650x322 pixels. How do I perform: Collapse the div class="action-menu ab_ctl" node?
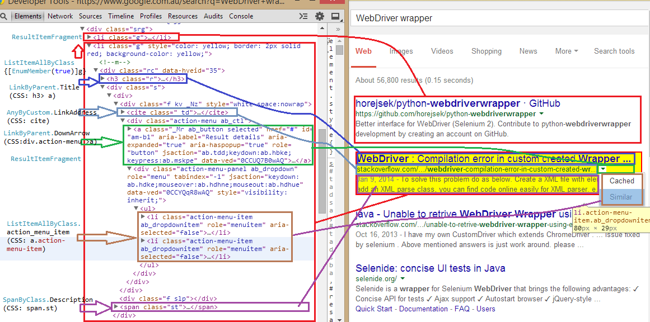[123, 121]
